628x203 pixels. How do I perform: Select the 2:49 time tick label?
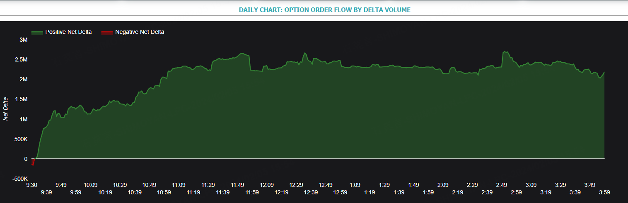pos(501,185)
